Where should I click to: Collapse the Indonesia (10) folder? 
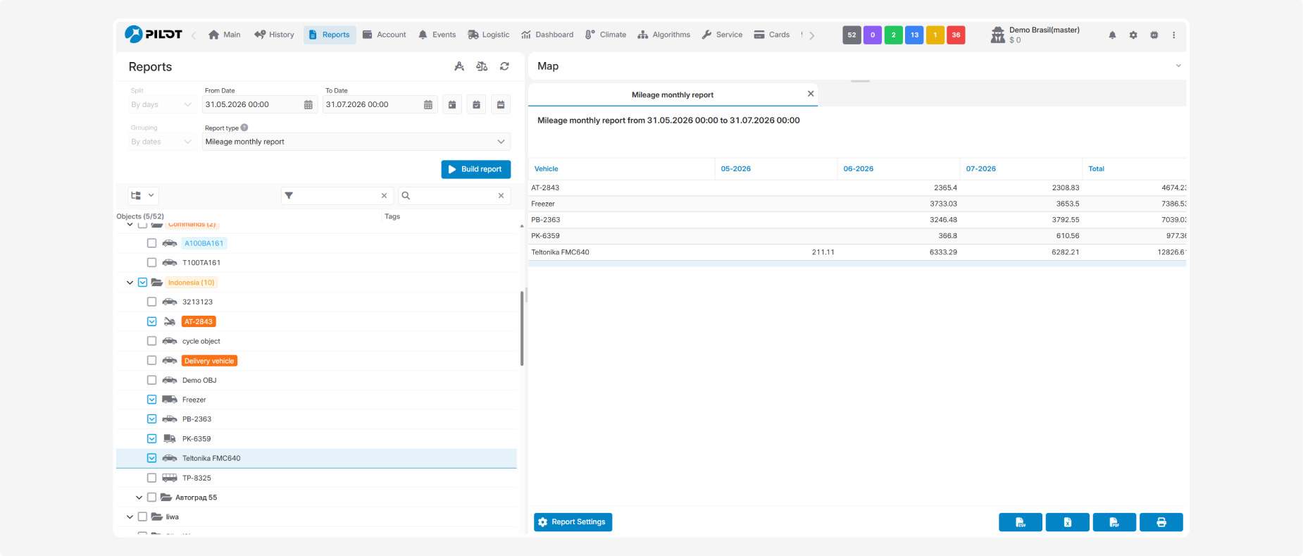130,283
